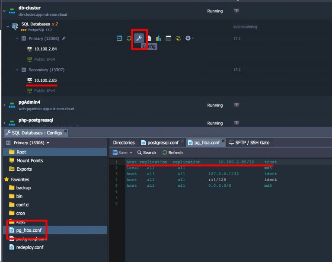Open statistics bar chart icon for Primary
The image size is (332, 262).
point(159,38)
